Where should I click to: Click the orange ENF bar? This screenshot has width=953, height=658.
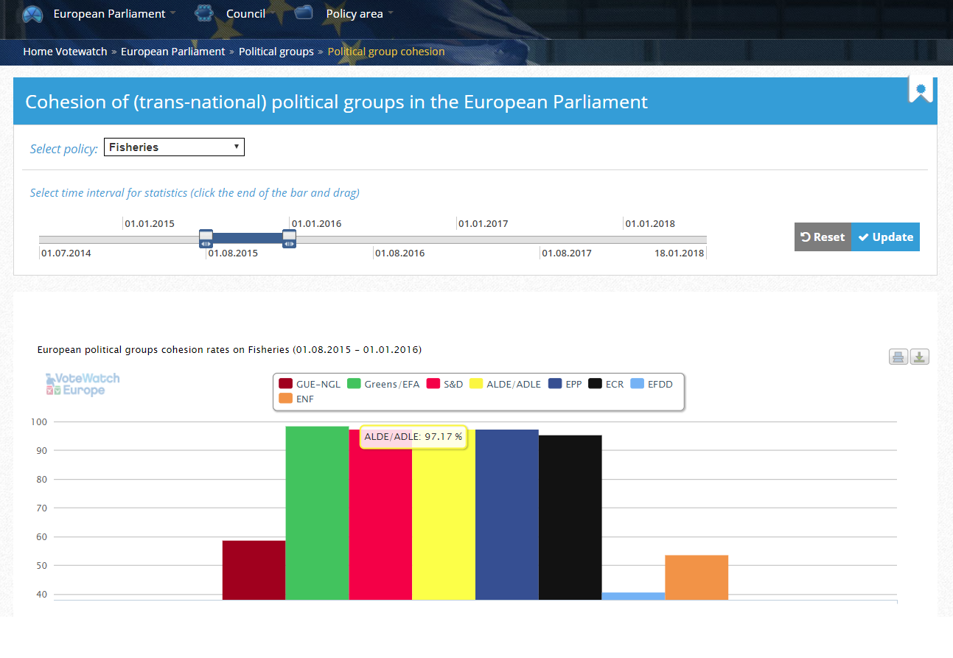[697, 577]
